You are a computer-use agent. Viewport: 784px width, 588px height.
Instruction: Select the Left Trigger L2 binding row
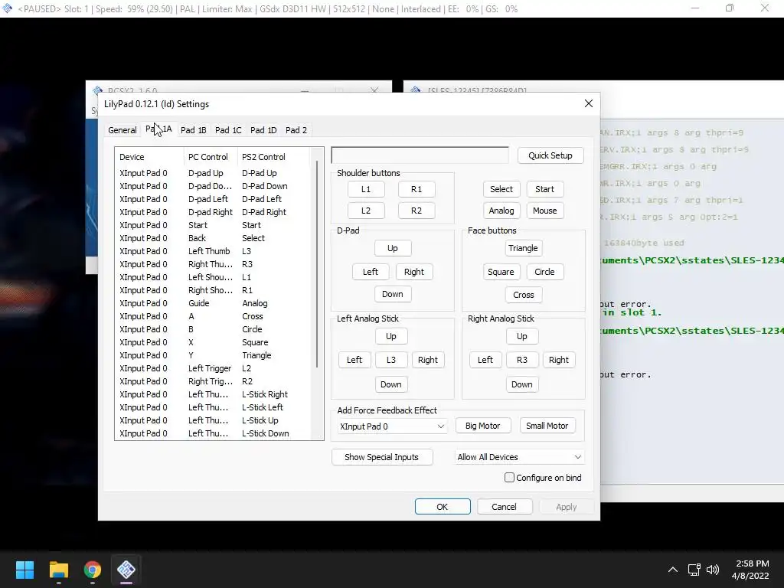point(213,368)
